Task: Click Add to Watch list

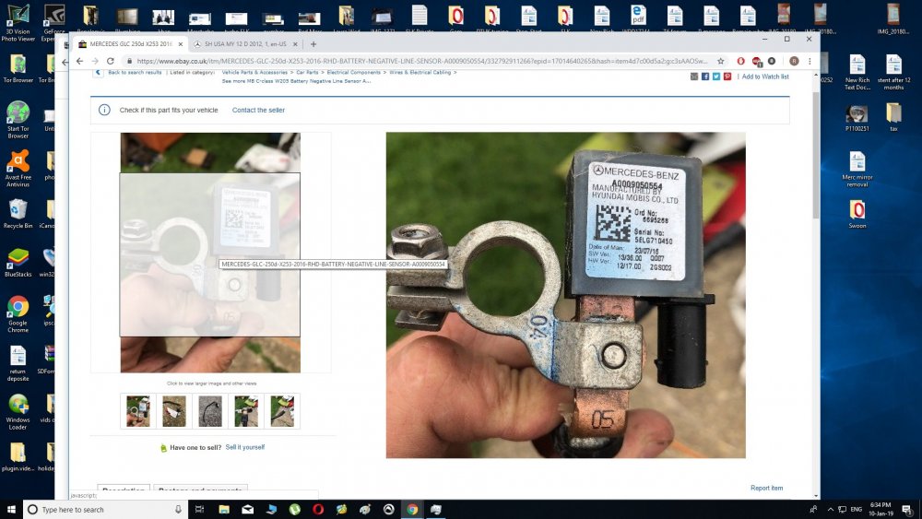Action: 765,77
